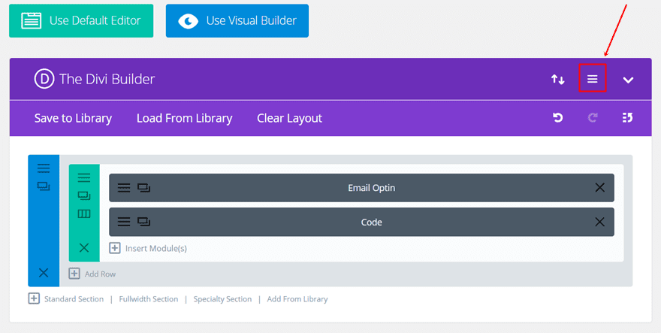Open Email Optin module settings
The image size is (661, 333).
[123, 188]
